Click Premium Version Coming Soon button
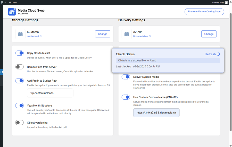The width and height of the screenshot is (232, 147). tap(204, 12)
